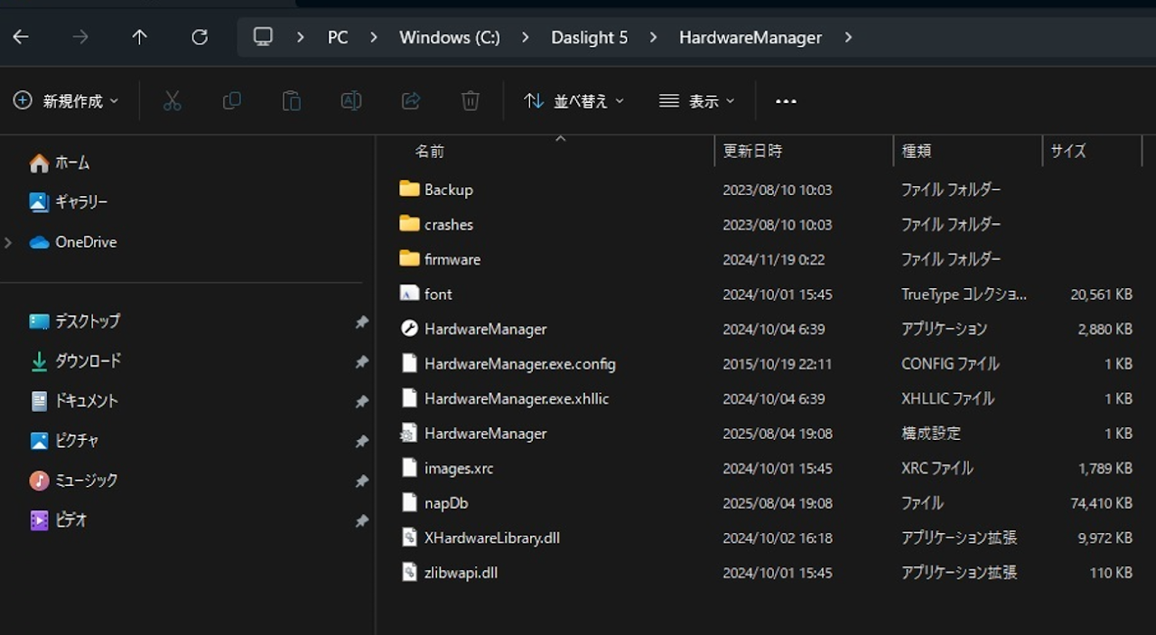1156x635 pixels.
Task: Click the Rename icon in toolbar
Action: point(350,101)
